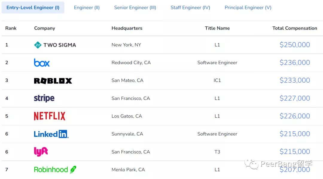Select the Entry-Level Engineer (I) tab

pos(33,8)
